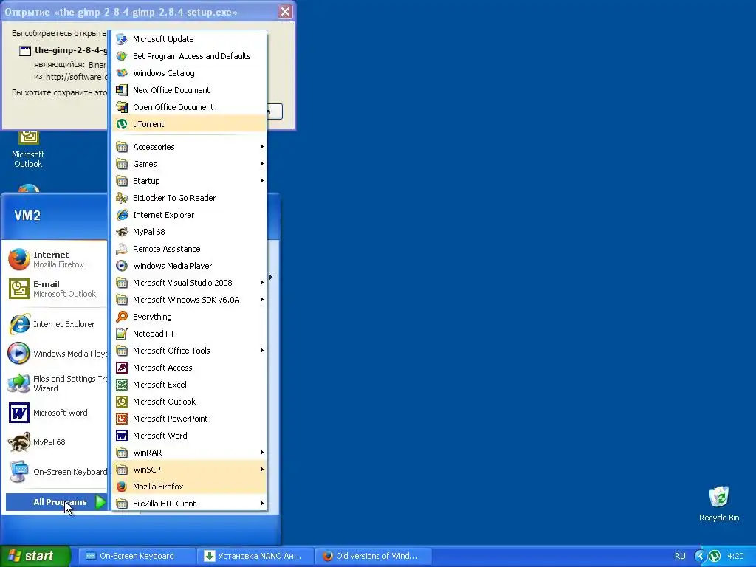Expand the Games submenu arrow
This screenshot has width=756, height=567.
coord(262,163)
